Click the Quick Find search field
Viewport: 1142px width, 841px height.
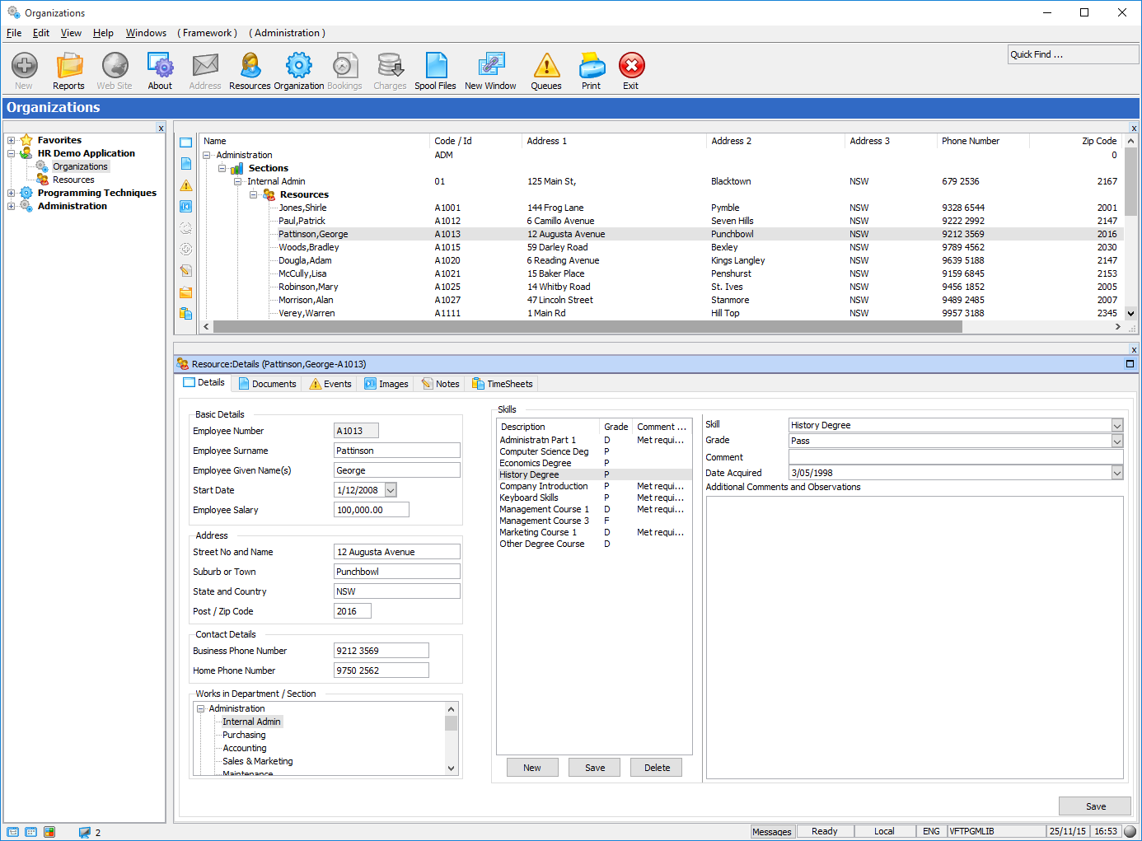point(1072,55)
